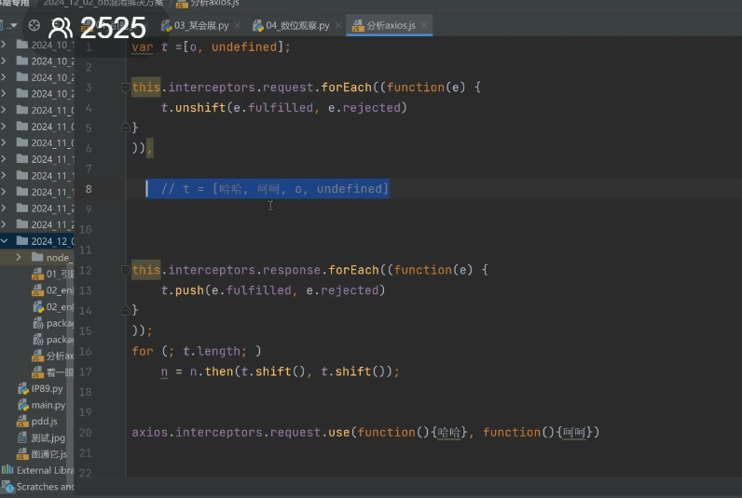Open the project view dropdown arrow
The width and height of the screenshot is (742, 498).
(x=13, y=25)
